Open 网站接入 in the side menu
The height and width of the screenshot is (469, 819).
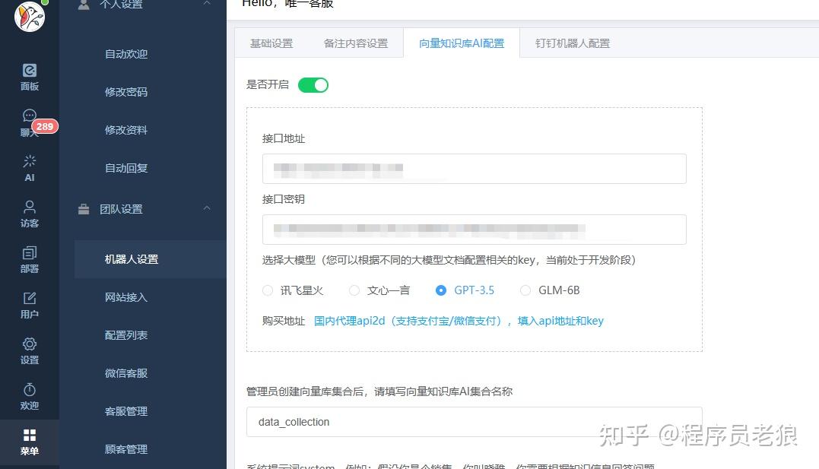click(x=126, y=298)
